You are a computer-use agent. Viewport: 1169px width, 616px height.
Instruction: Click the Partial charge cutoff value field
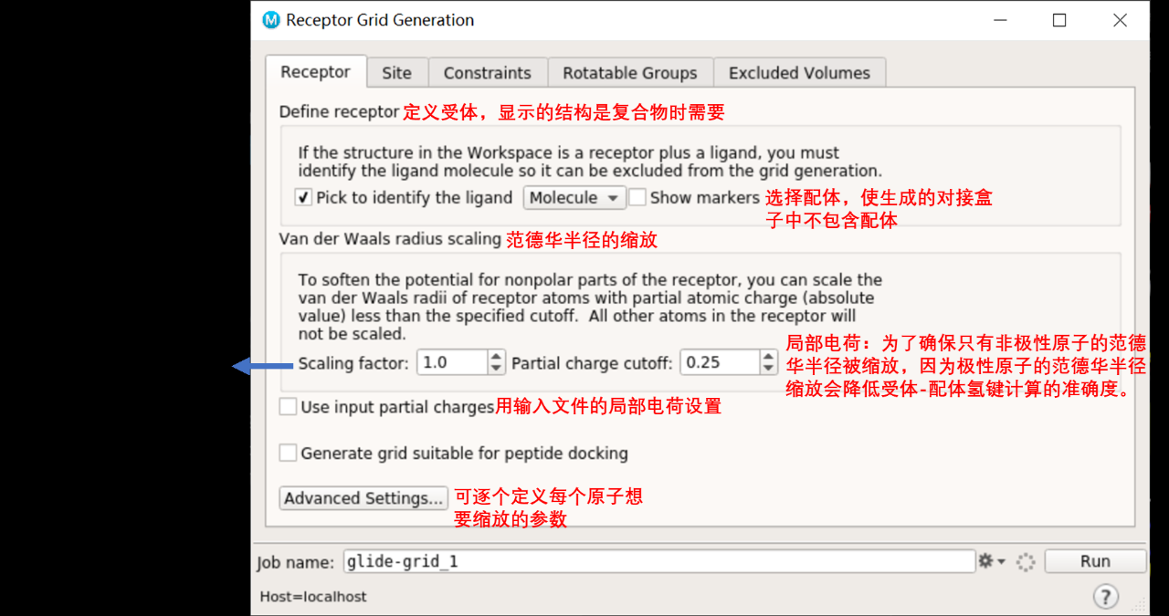click(x=721, y=362)
